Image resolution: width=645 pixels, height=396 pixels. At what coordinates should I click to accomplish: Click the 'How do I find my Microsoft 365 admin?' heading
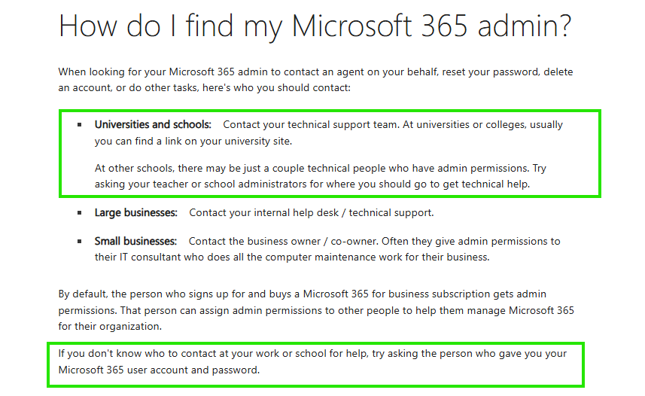pos(315,26)
